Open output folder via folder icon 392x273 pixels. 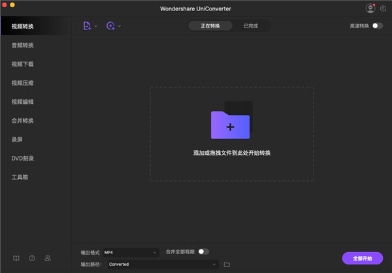(227, 264)
